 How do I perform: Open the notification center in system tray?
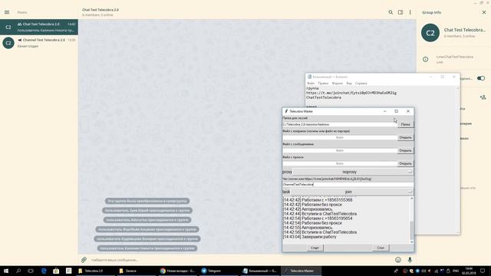click(x=483, y=271)
